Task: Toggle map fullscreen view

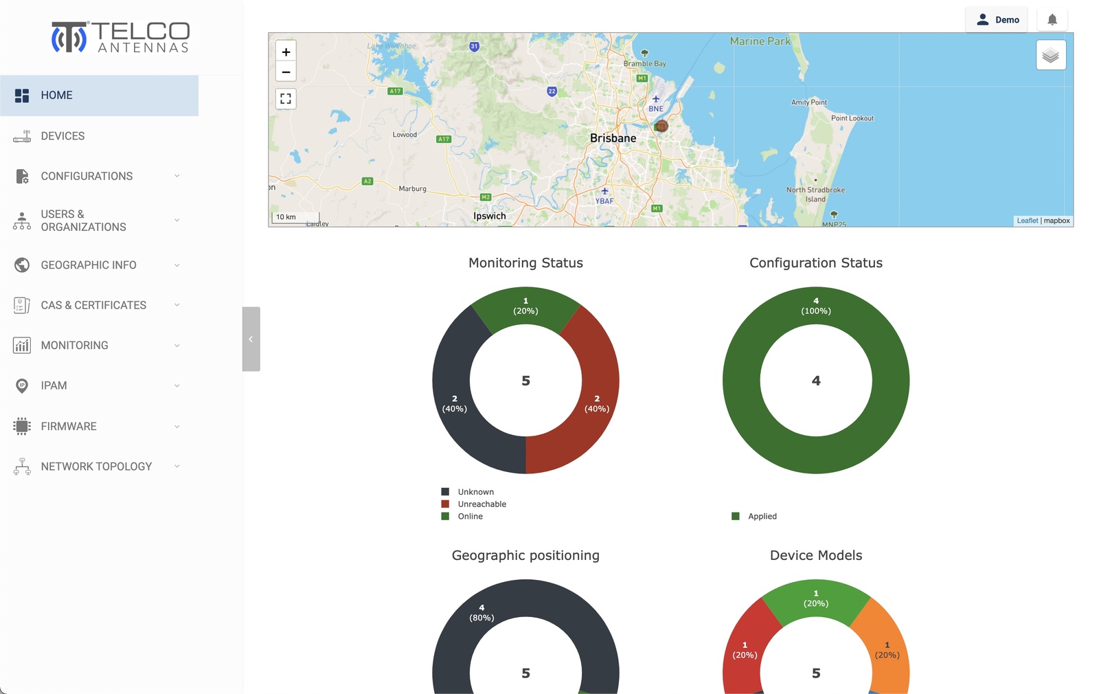Action: 286,99
